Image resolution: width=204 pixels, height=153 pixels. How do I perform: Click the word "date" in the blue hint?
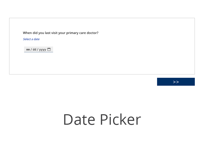click(x=36, y=39)
